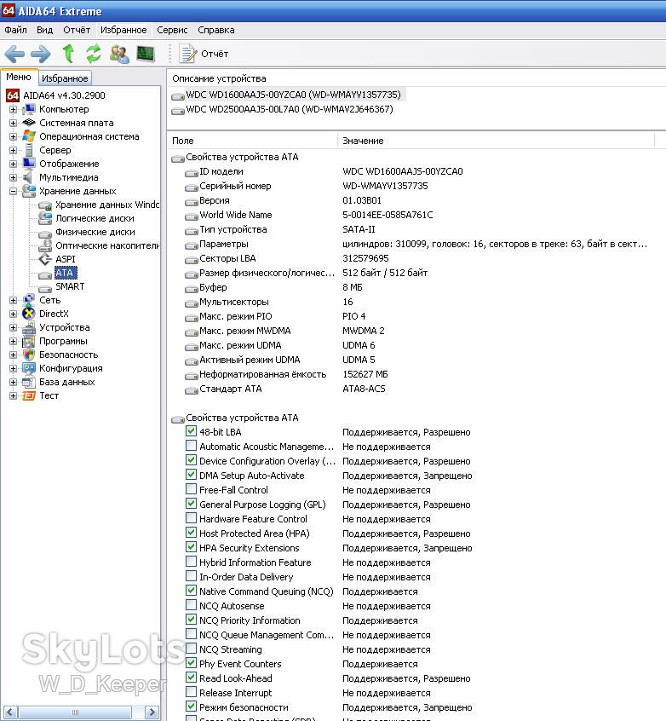This screenshot has width=666, height=721.
Task: Expand the Компьютер tree node
Action: pyautogui.click(x=13, y=109)
